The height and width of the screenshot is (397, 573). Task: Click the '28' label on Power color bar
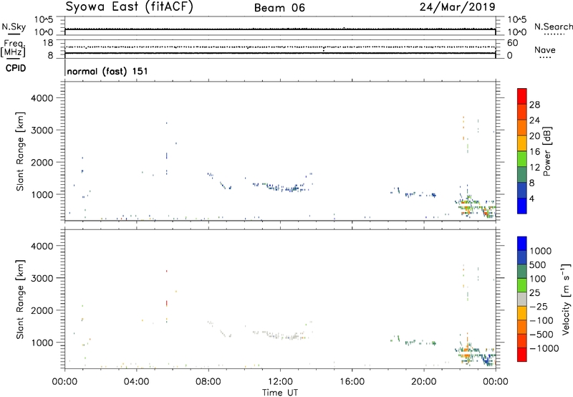click(x=534, y=105)
